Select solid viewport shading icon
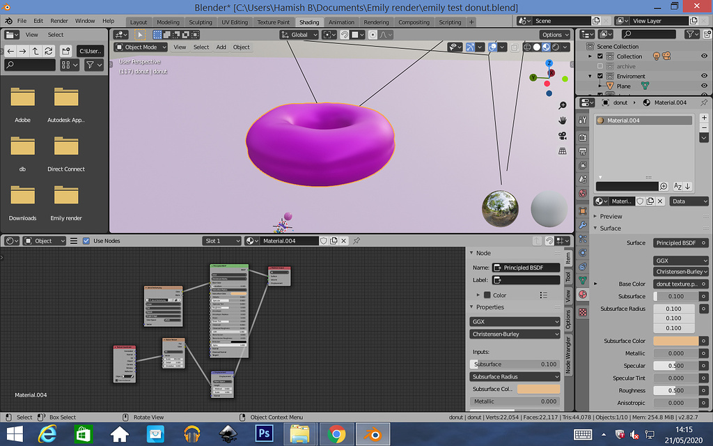The width and height of the screenshot is (713, 446). [537, 47]
